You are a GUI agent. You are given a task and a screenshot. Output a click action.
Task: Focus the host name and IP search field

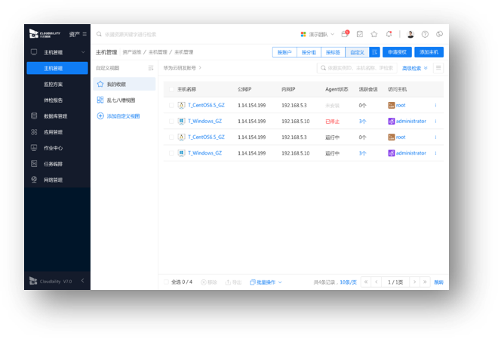click(x=357, y=68)
